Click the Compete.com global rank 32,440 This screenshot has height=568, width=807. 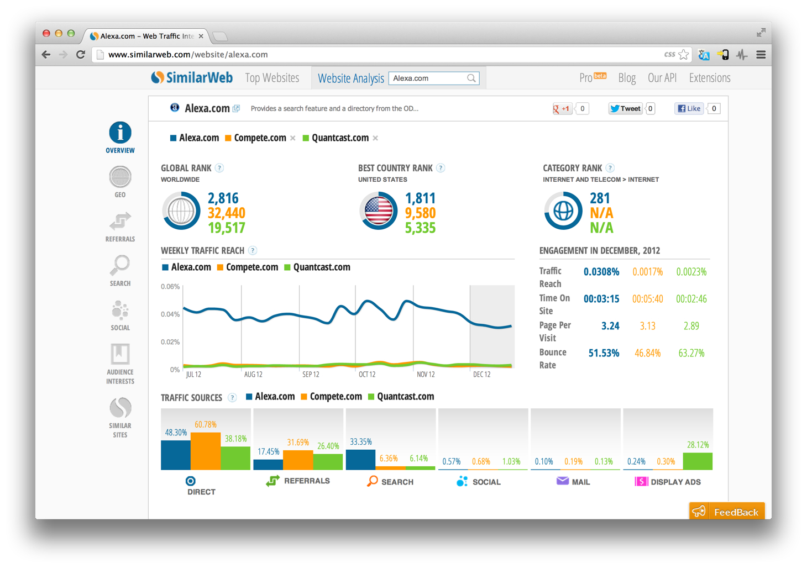click(227, 213)
